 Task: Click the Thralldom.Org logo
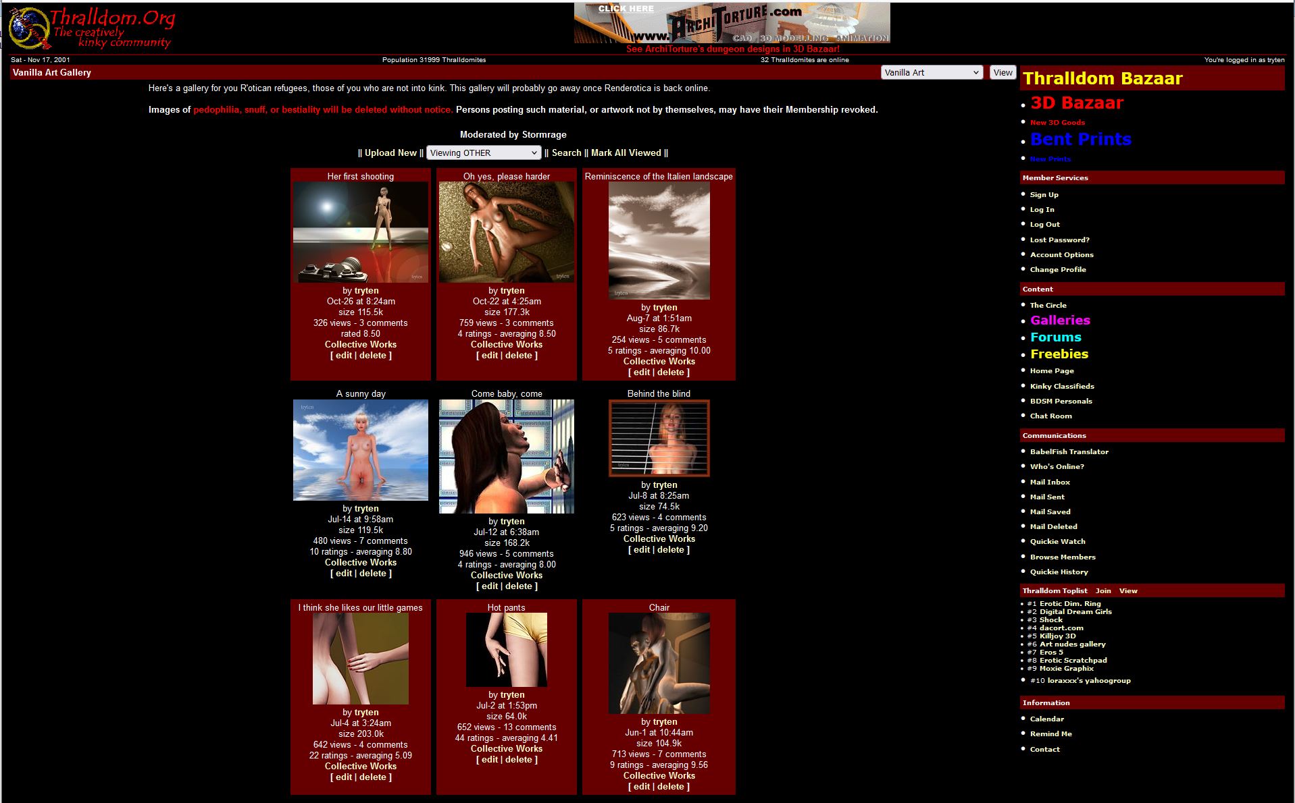(x=92, y=28)
